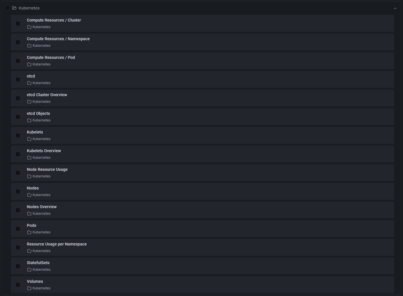The height and width of the screenshot is (296, 403).
Task: Select the etcd dashboard checkbox
Action: [x=18, y=79]
